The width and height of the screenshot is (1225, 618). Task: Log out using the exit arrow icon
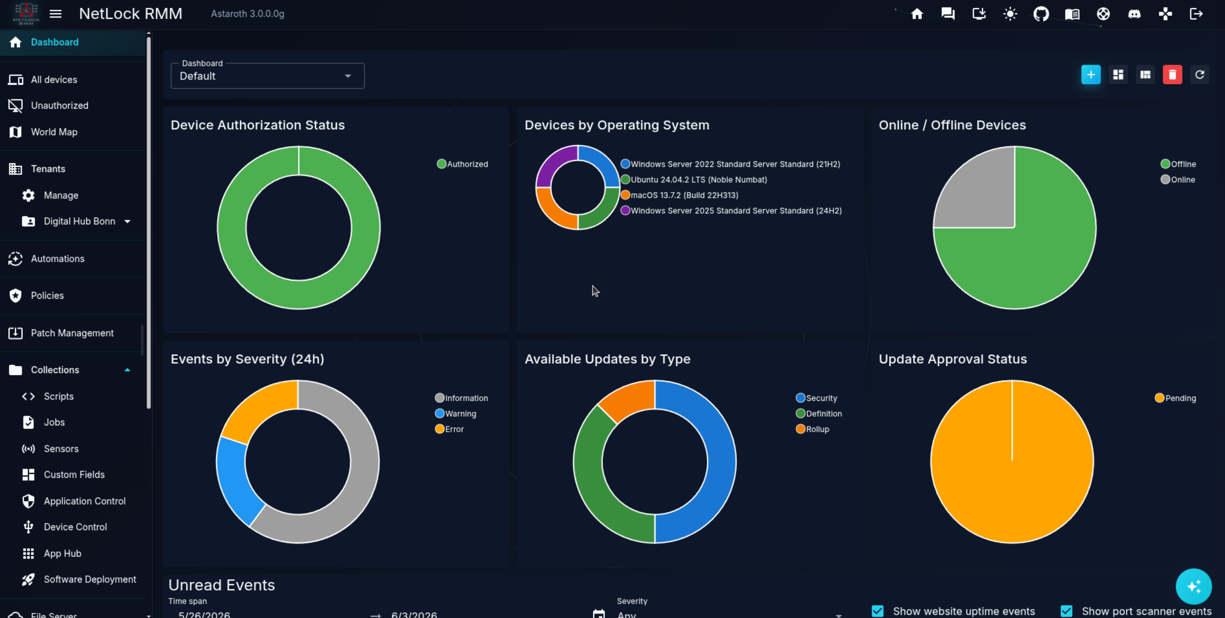coord(1197,14)
